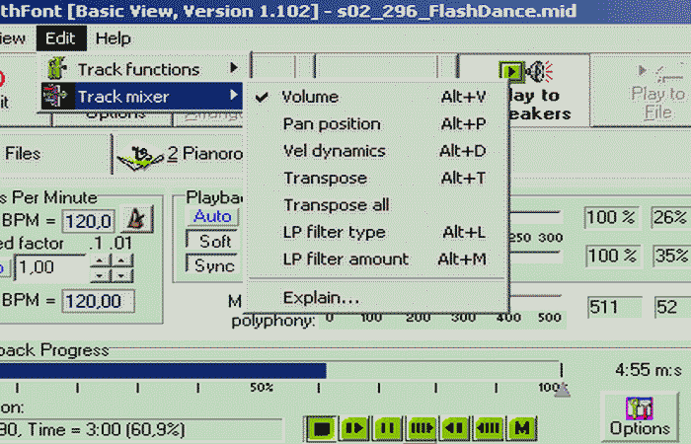Click the Track functions menu icon
This screenshot has height=444, width=691.
pyautogui.click(x=57, y=69)
